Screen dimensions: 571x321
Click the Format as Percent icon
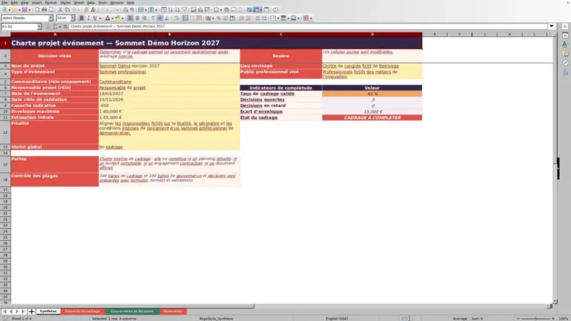click(219, 18)
